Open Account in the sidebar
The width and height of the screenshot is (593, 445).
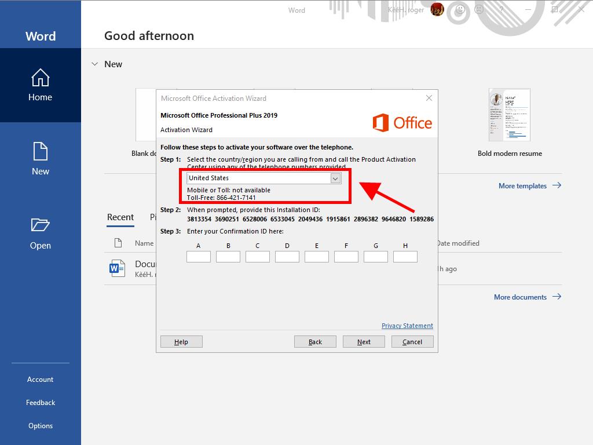[x=40, y=380]
